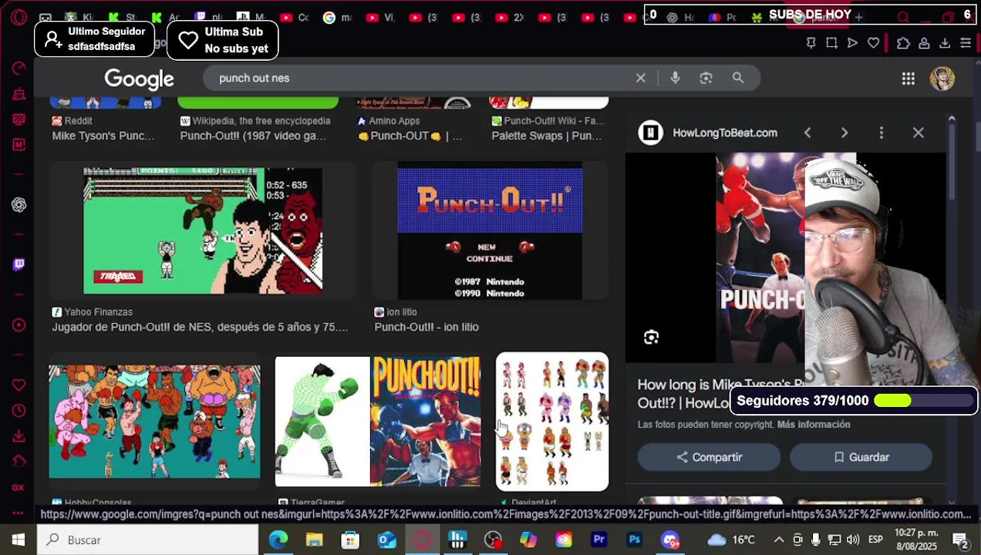Click the taskbar Buscar search box

point(148,540)
